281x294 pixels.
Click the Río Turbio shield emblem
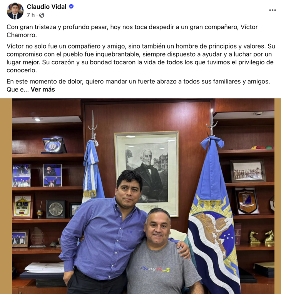pos(22,206)
